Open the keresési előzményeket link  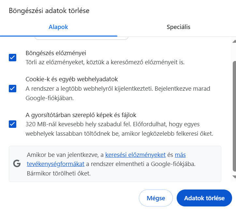point(135,155)
